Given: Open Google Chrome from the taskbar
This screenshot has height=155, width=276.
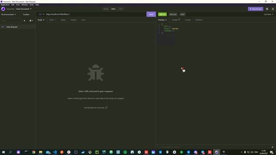Looking at the screenshot, I should [x=34, y=152].
